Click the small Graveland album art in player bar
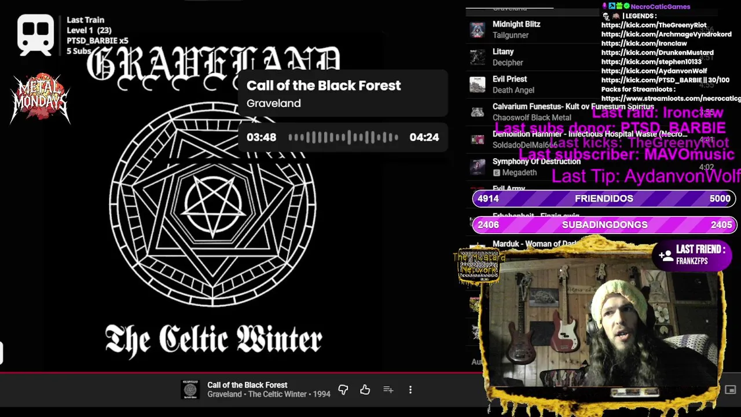Image resolution: width=741 pixels, height=417 pixels. tap(190, 390)
